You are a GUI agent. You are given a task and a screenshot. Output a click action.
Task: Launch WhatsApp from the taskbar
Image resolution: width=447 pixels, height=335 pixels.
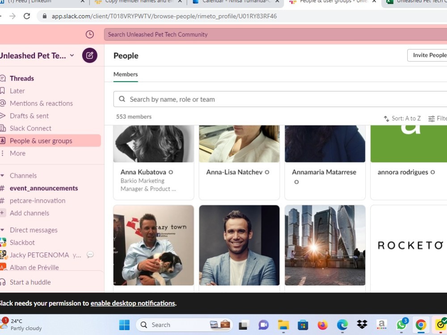tap(401, 325)
